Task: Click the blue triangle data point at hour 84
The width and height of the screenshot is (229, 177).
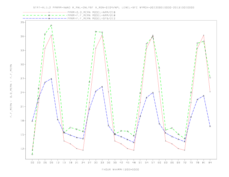Action: click(x=210, y=126)
